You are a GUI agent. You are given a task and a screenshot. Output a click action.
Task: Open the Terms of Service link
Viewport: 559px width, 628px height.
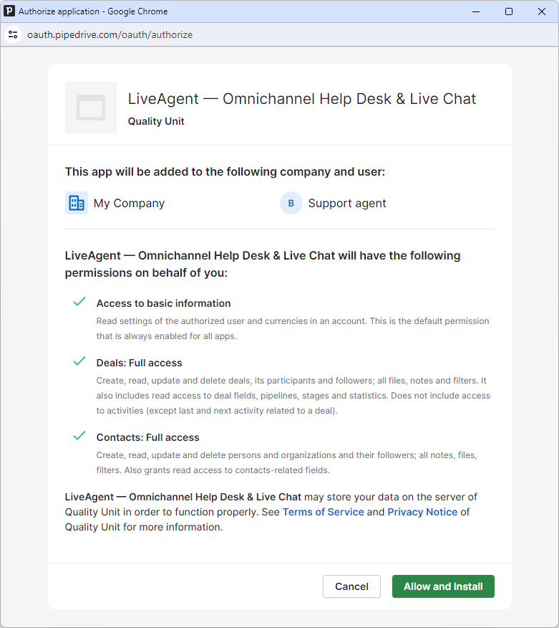[324, 512]
